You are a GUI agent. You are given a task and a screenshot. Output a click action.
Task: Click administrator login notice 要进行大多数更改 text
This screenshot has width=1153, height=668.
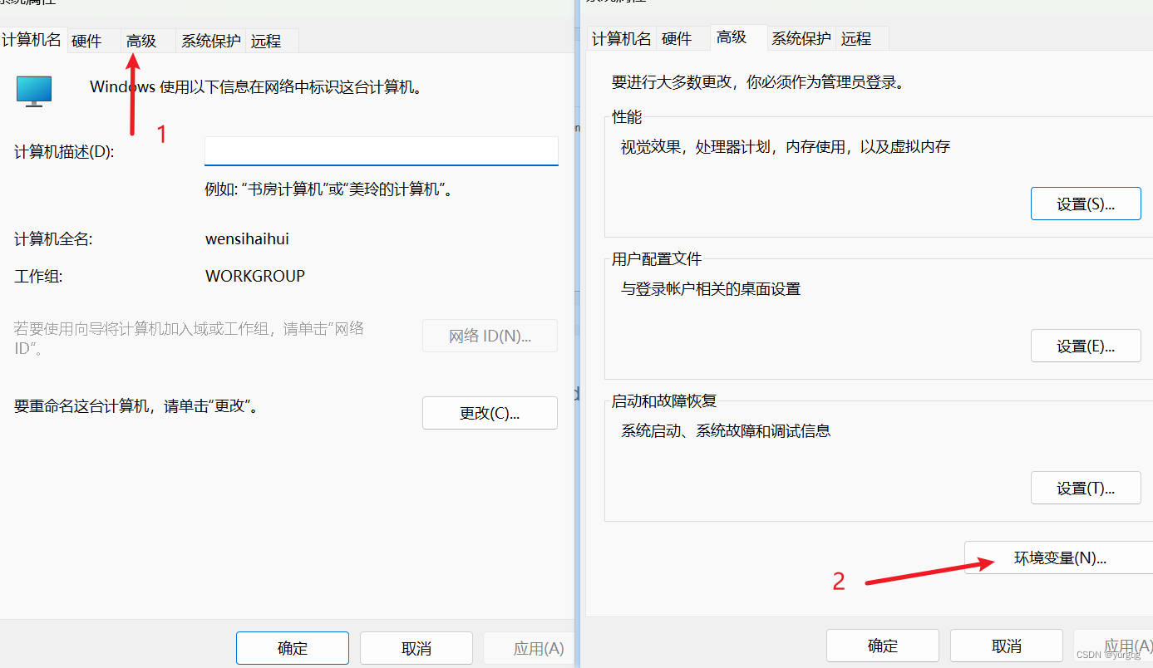coord(757,82)
